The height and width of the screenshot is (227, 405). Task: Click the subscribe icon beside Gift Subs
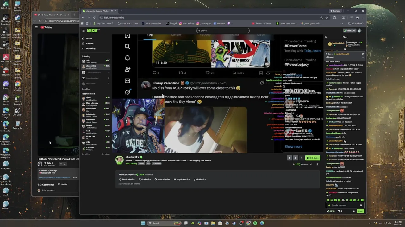point(302,158)
